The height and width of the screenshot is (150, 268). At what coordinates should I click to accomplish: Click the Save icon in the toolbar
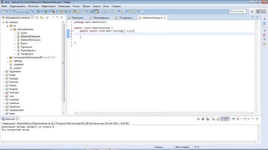(18, 11)
